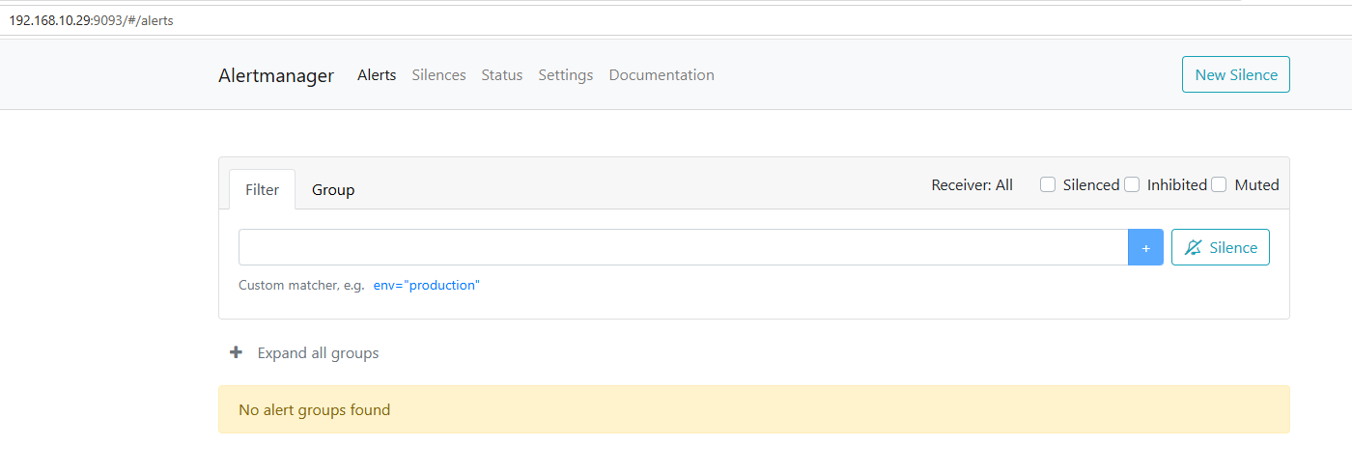Switch to the Filter tab
Viewport: 1352px width, 474px height.
262,189
